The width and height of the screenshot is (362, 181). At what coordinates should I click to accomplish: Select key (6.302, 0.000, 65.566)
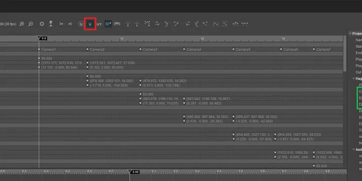[87, 67]
